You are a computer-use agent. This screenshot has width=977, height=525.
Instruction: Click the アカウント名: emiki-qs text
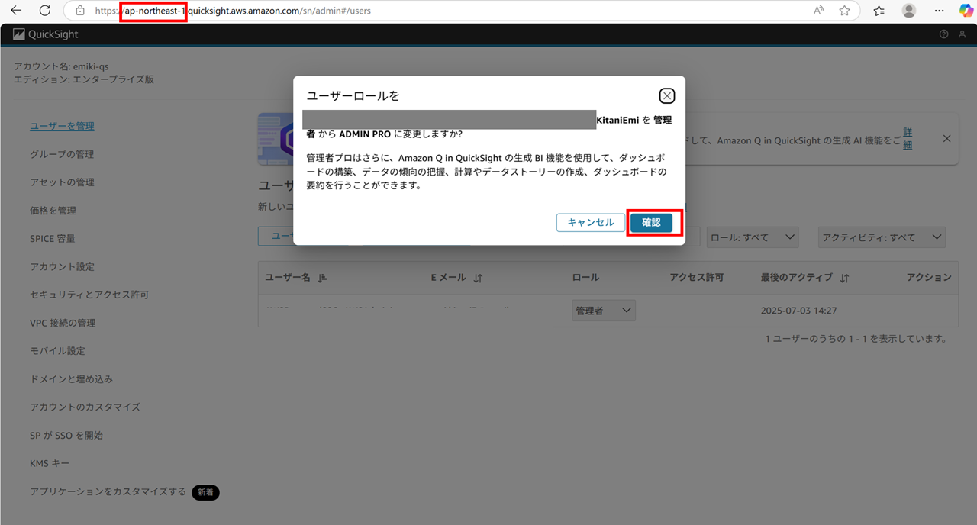[x=61, y=66]
